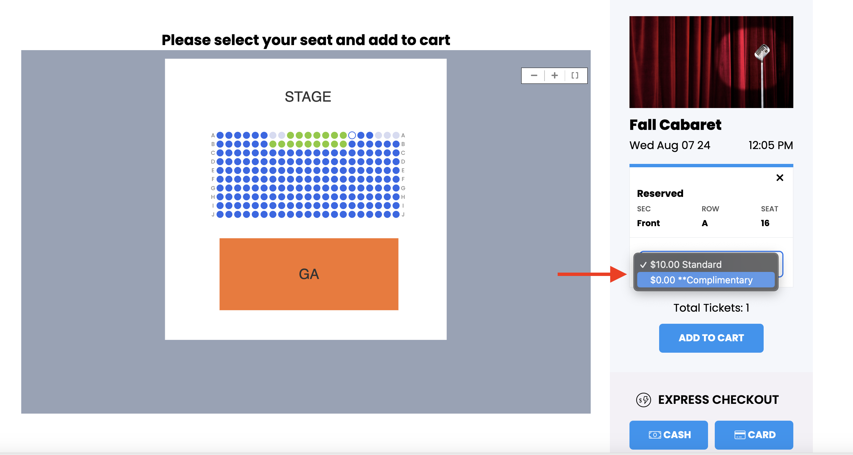The width and height of the screenshot is (853, 455).
Task: Select first green seat in row B
Action: pyautogui.click(x=273, y=144)
